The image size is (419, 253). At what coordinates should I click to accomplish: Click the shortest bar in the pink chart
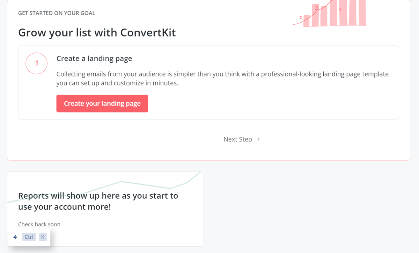307,21
